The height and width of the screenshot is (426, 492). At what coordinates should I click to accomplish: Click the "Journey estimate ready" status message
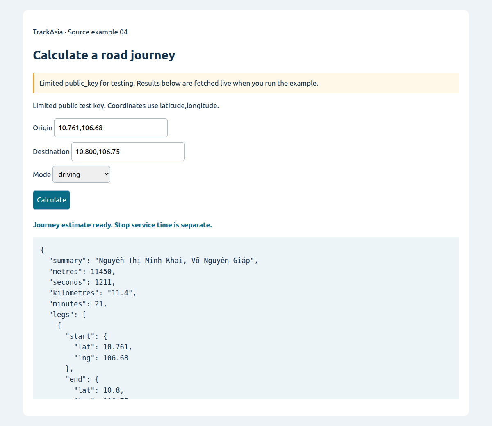[122, 225]
